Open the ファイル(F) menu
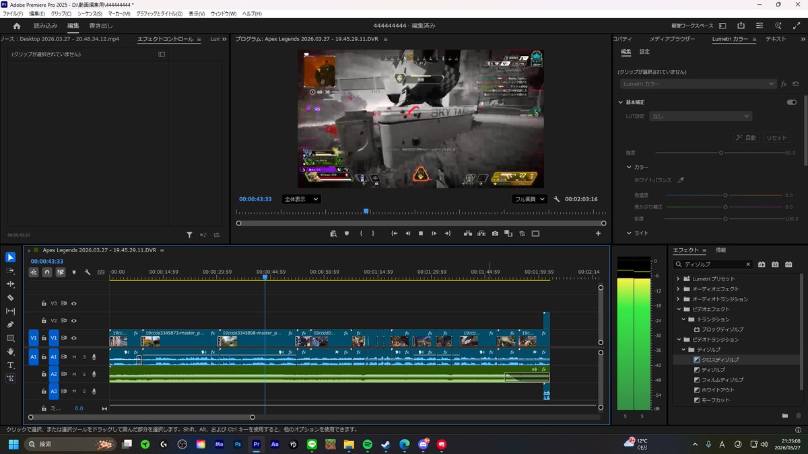The height and width of the screenshot is (454, 808). tap(13, 13)
